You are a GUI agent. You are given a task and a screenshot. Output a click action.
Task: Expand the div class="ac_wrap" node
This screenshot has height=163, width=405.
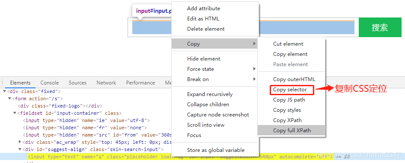(20, 142)
